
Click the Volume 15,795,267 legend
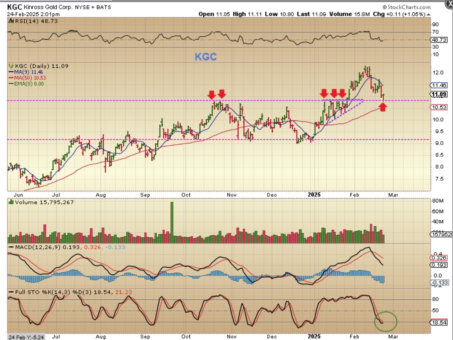tap(44, 202)
